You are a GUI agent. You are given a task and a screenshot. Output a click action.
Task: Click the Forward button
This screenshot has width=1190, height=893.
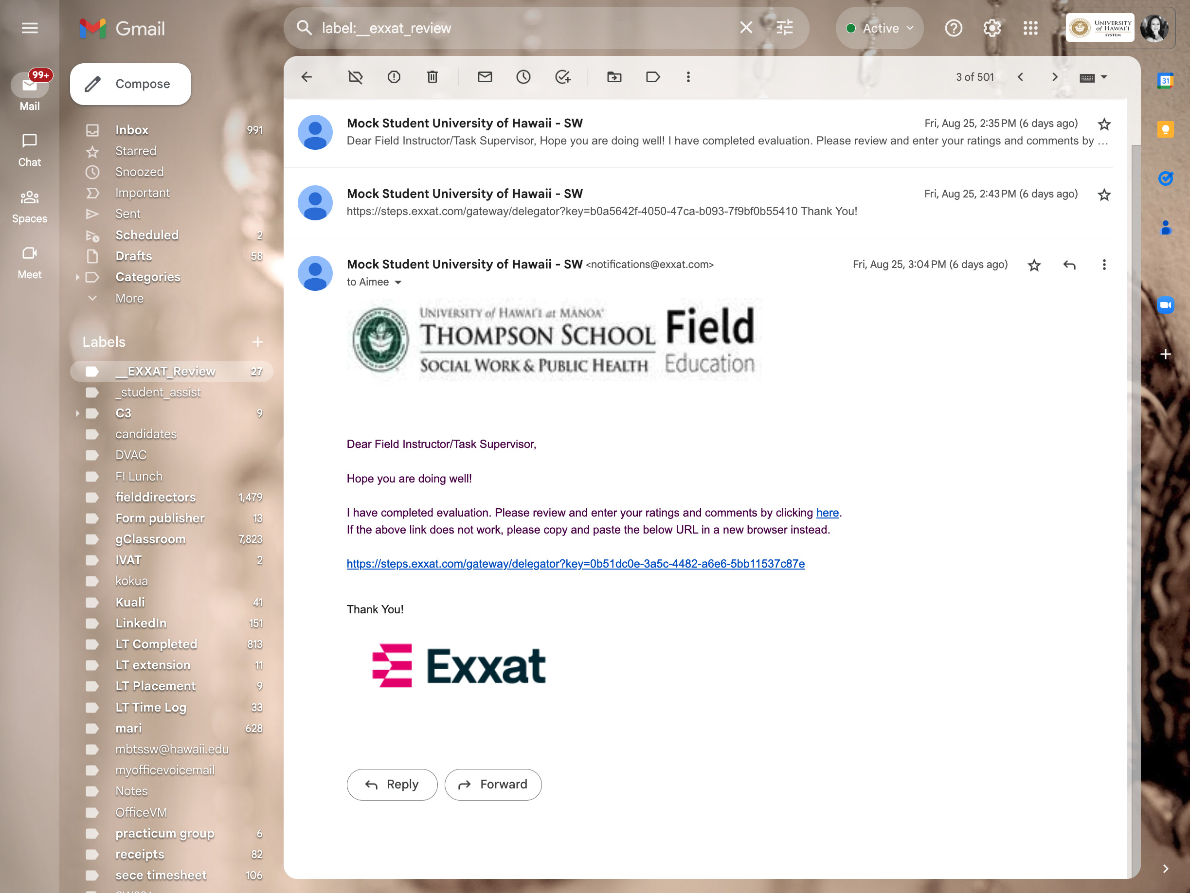[x=493, y=785]
